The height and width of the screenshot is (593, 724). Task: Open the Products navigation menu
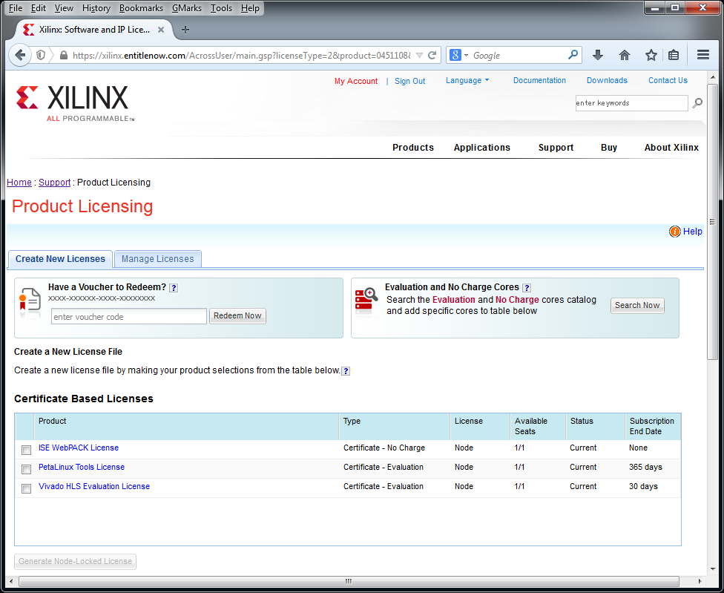coord(413,148)
